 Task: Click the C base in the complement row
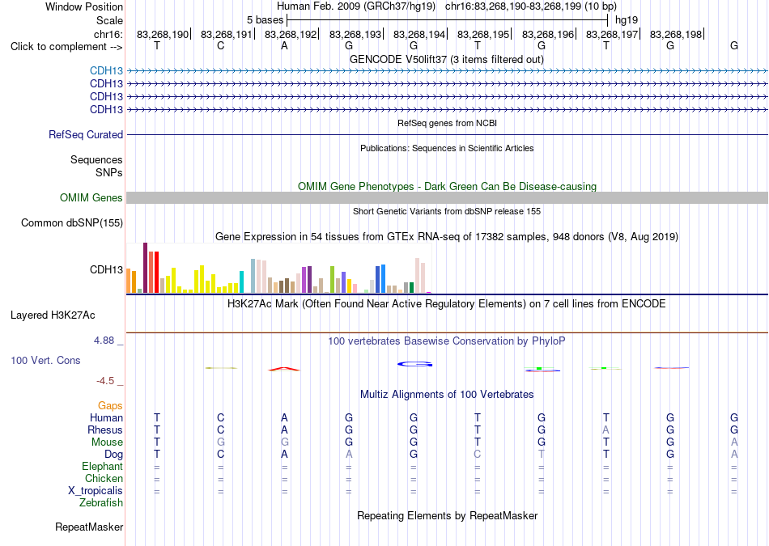click(x=221, y=46)
